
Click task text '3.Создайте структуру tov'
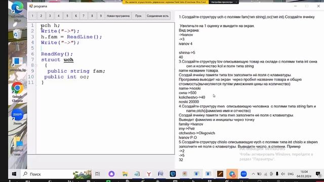(200, 62)
